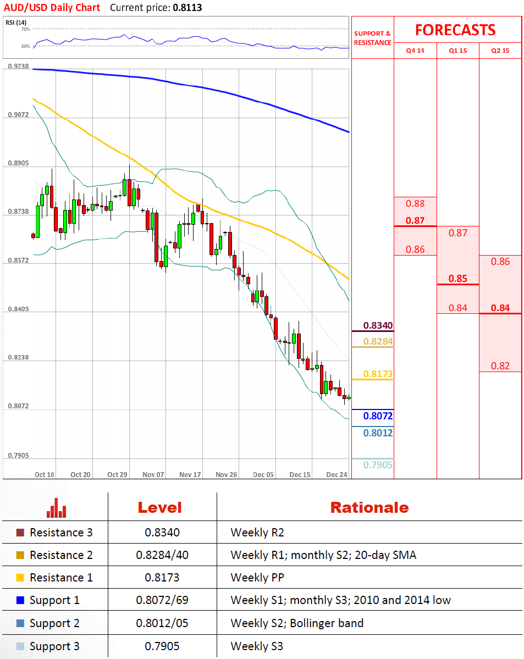Click the Weekly S2; Bollinger band rationale

point(297,623)
